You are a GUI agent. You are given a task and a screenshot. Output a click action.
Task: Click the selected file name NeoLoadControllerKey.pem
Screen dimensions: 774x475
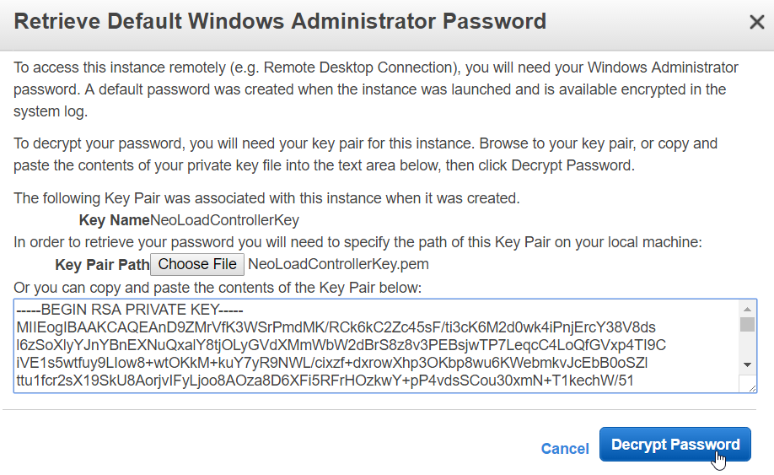pyautogui.click(x=338, y=264)
